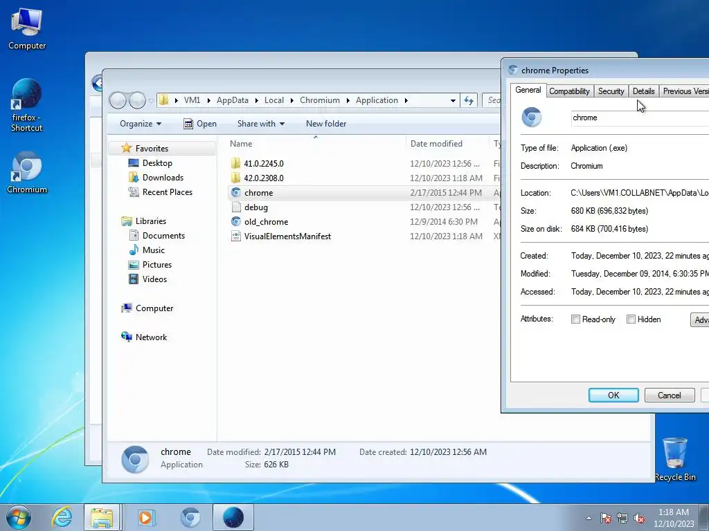Open Windows Media Player from taskbar

145,517
